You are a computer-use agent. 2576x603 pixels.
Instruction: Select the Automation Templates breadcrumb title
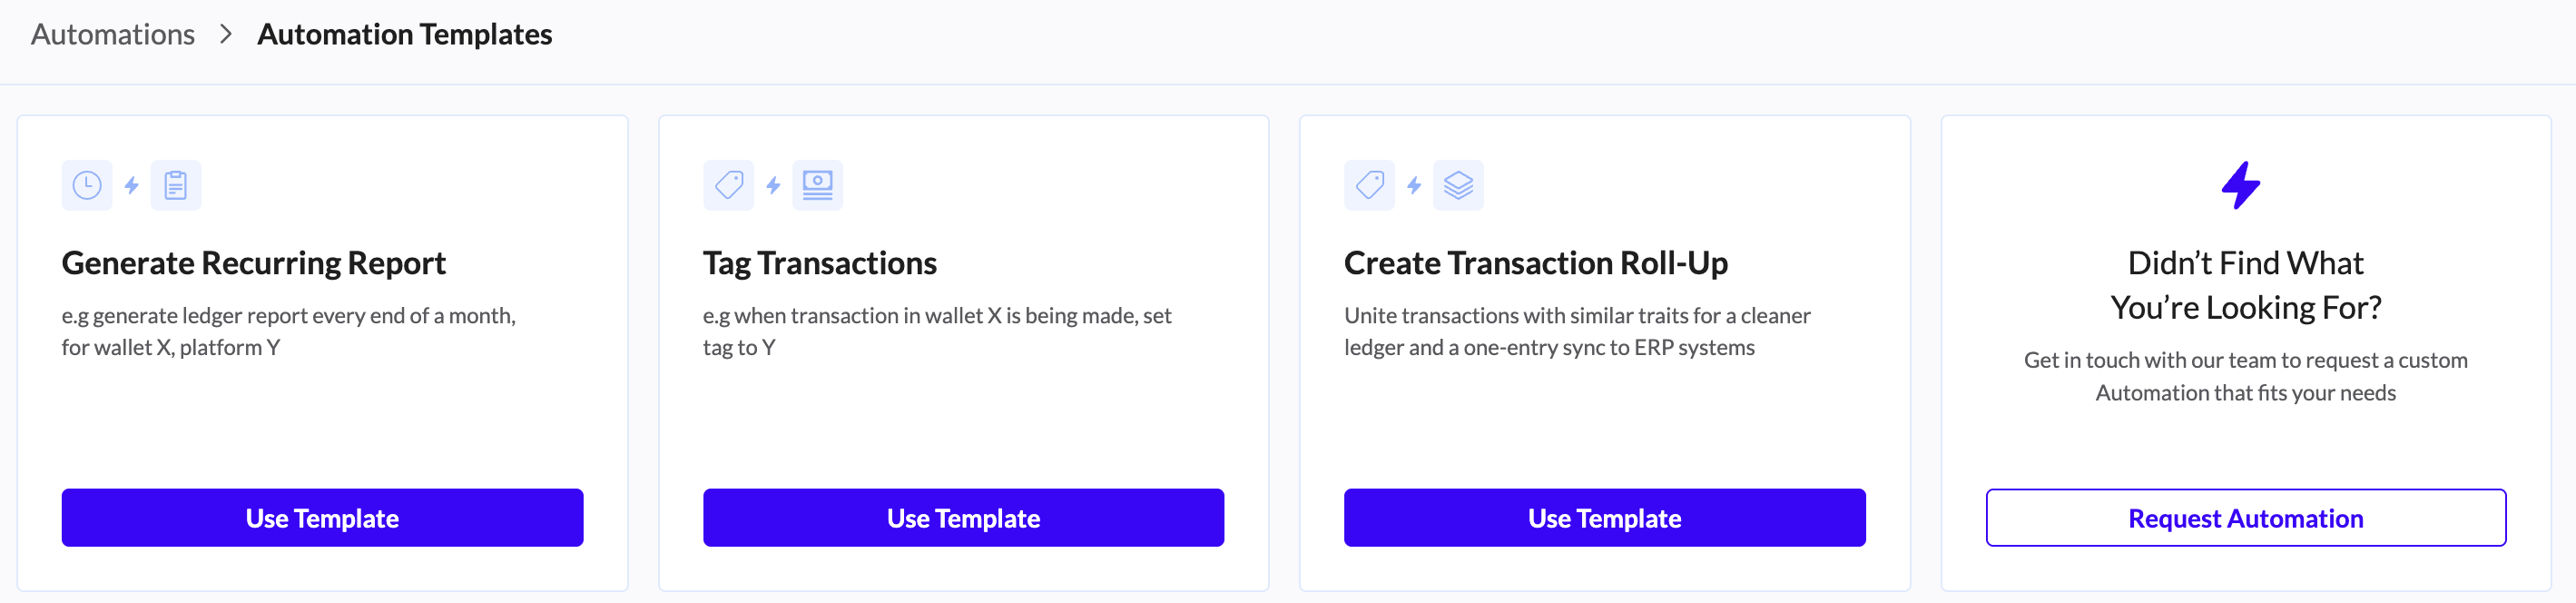click(x=404, y=35)
